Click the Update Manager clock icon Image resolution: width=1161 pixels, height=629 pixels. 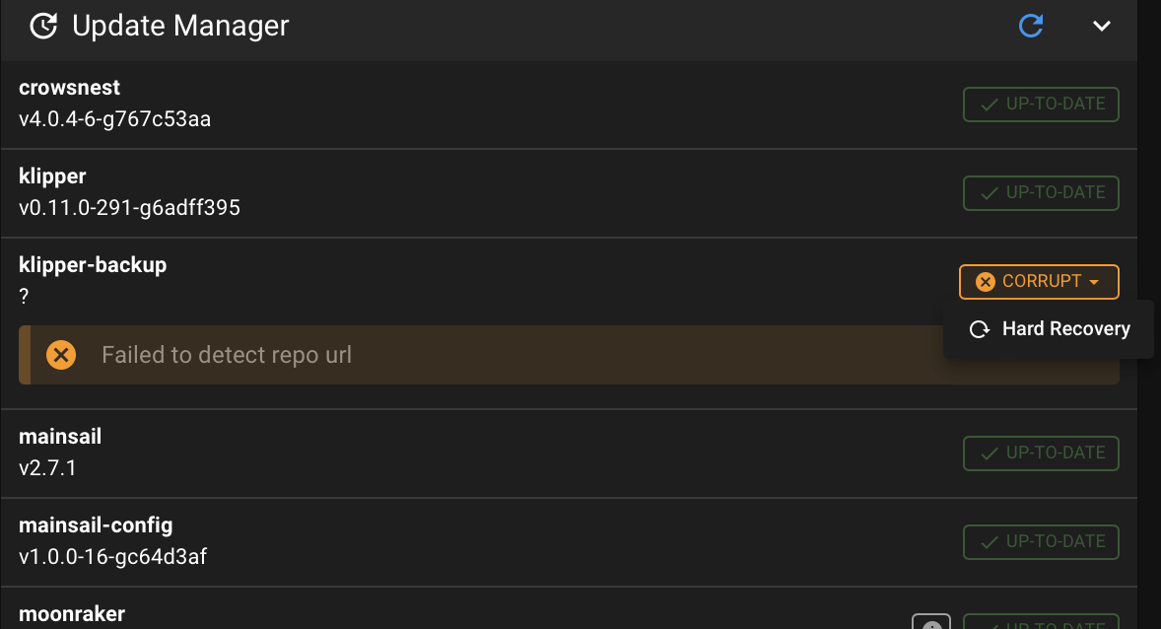pyautogui.click(x=43, y=26)
